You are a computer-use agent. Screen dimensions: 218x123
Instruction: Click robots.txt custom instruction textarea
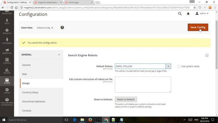(143, 84)
